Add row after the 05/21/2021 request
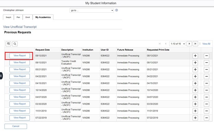214x131 pixels. tap(195, 69)
